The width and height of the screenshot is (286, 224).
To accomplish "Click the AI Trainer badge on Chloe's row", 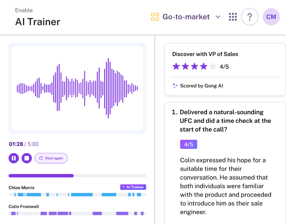I will pos(133,187).
